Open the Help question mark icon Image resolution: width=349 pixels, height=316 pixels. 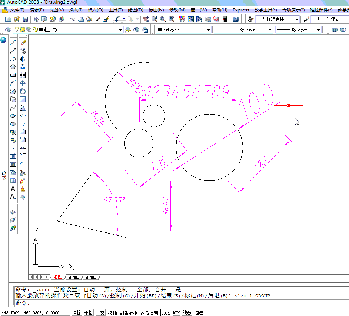tap(236, 19)
